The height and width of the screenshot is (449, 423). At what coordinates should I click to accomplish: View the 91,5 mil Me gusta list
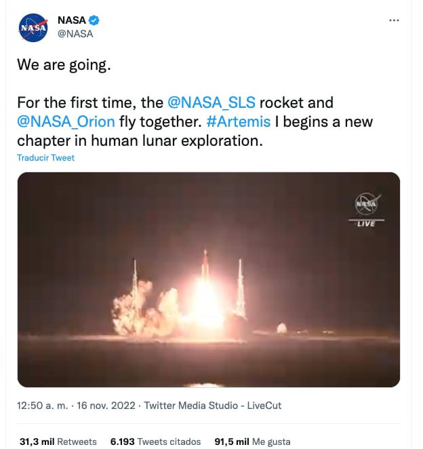click(251, 442)
